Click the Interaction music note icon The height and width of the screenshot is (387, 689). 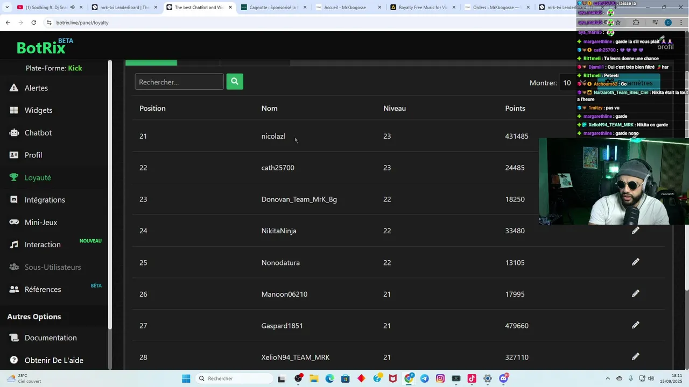pyautogui.click(x=14, y=245)
